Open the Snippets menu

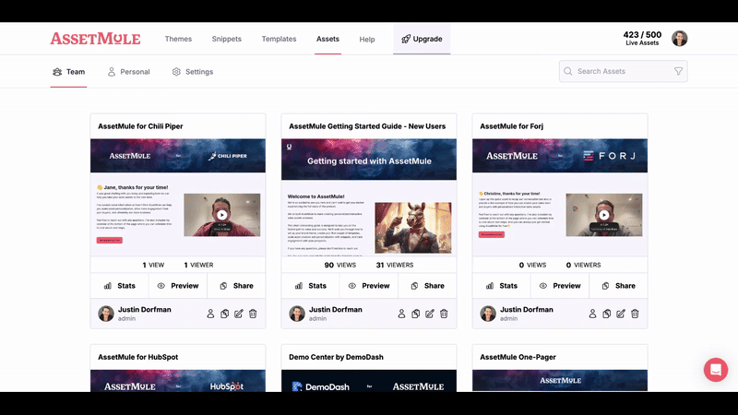click(x=226, y=39)
